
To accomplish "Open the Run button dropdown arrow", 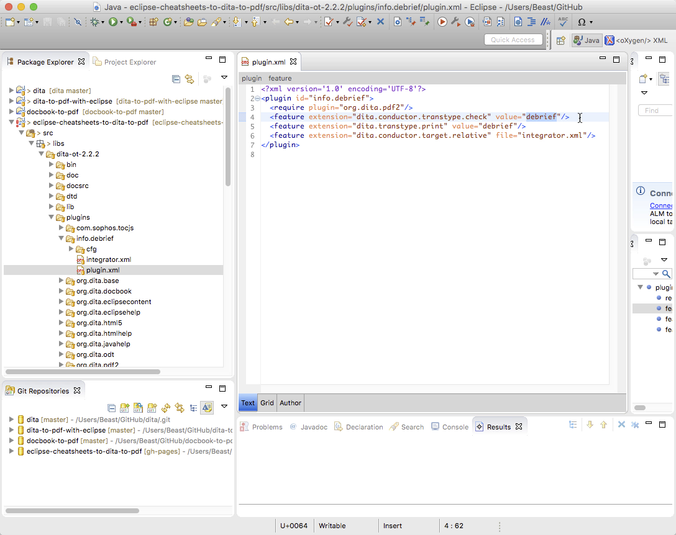I will 122,22.
